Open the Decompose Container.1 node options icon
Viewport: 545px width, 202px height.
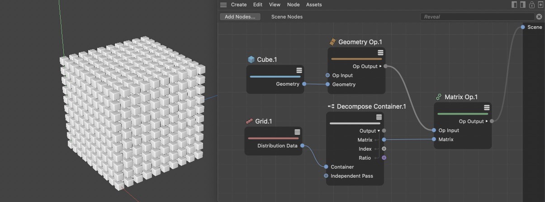point(379,117)
